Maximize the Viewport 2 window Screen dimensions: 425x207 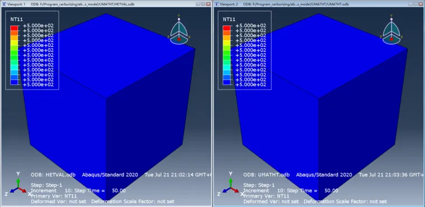[415, 4]
